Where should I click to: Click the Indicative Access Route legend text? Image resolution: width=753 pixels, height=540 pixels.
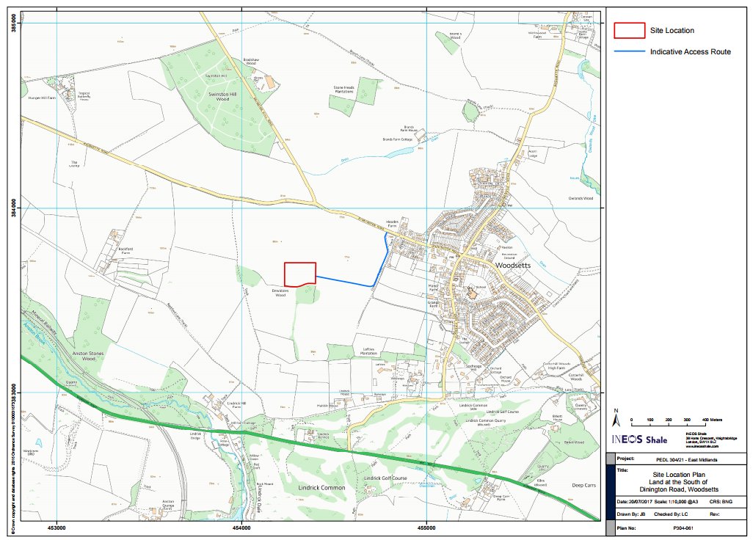(690, 52)
